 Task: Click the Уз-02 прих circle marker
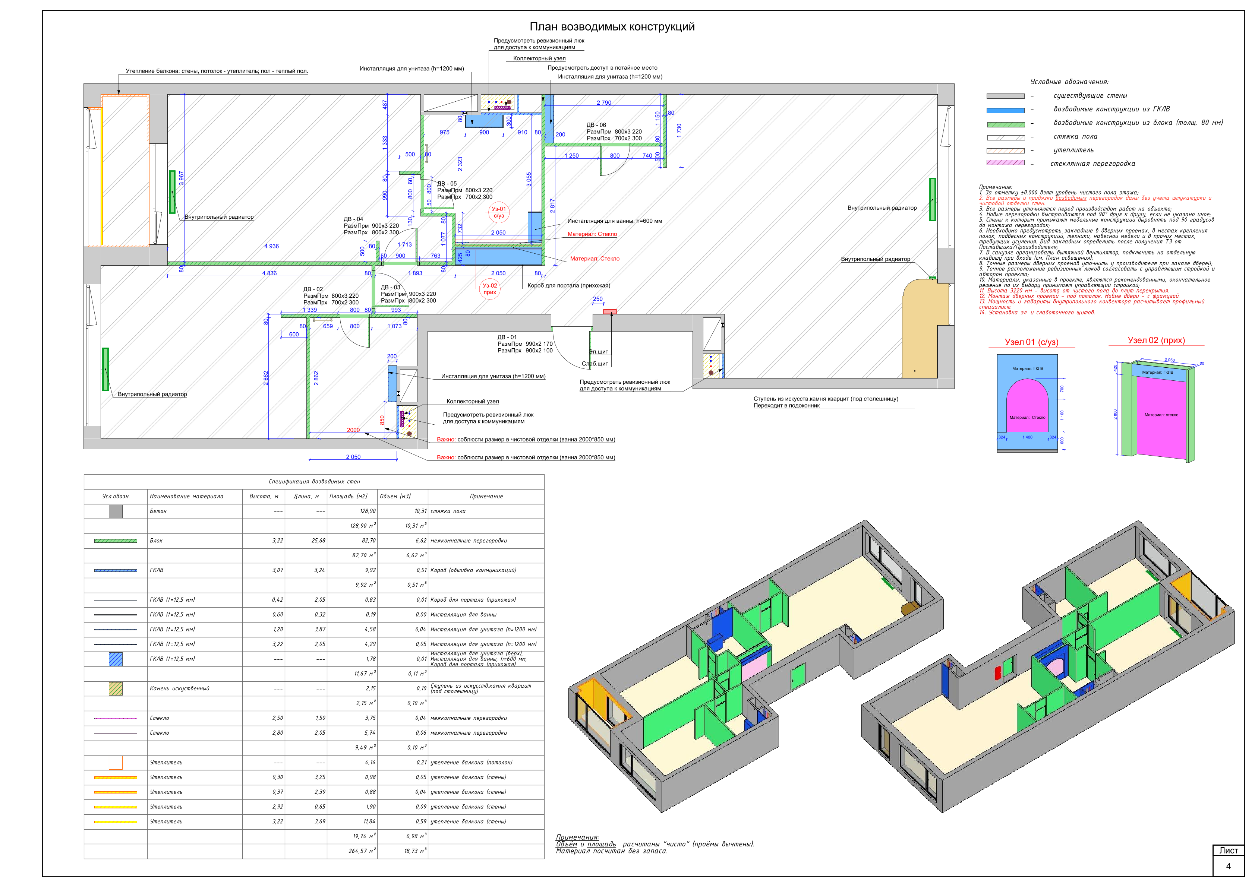490,289
